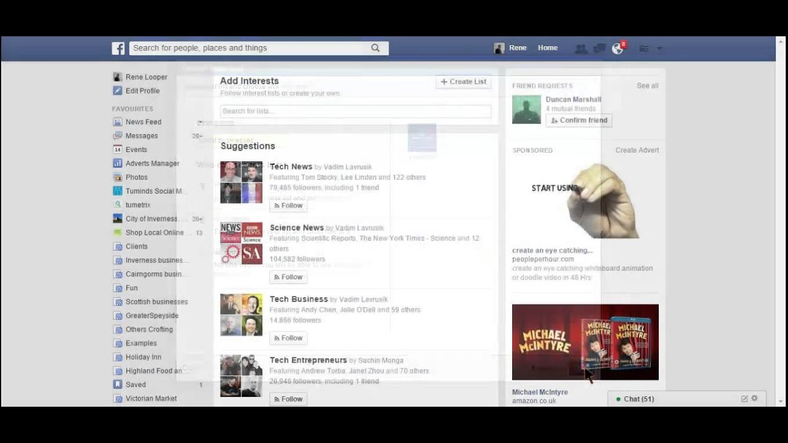The width and height of the screenshot is (788, 443).
Task: Open Rene Looper in left sidebar
Action: tap(147, 77)
